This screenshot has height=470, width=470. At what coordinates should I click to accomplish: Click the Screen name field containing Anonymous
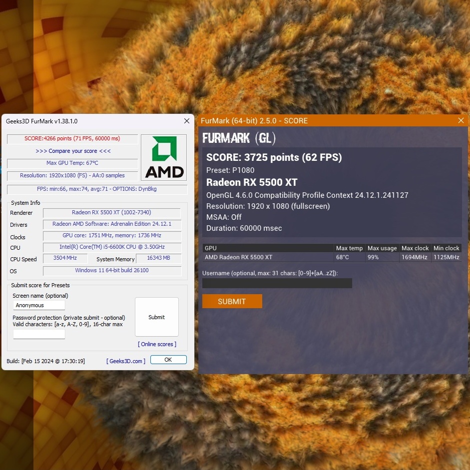tap(39, 305)
